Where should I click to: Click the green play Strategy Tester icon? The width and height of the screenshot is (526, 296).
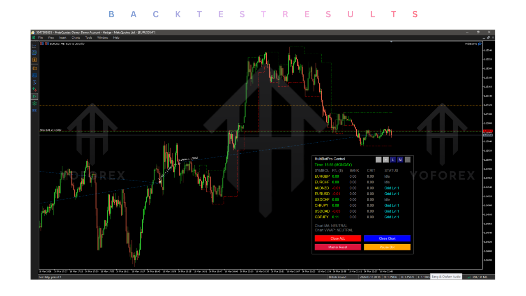[x=35, y=96]
